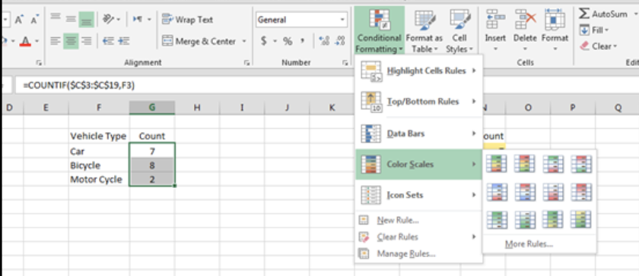Open the Clear dropdown

pyautogui.click(x=598, y=46)
